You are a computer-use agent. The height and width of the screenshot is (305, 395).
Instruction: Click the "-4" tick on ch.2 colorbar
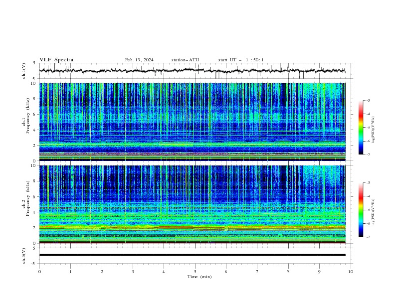(368, 196)
